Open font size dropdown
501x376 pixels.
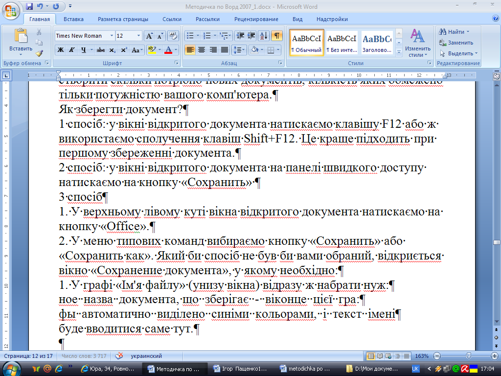click(x=138, y=36)
